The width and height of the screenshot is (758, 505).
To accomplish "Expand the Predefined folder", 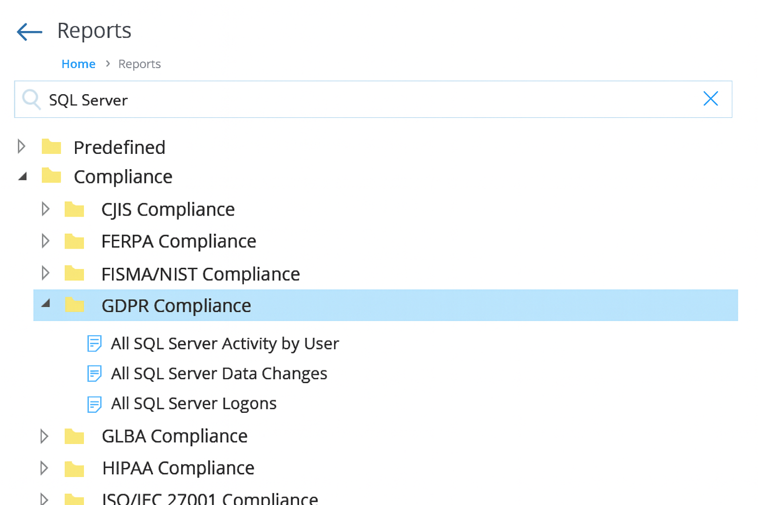I will coord(21,146).
